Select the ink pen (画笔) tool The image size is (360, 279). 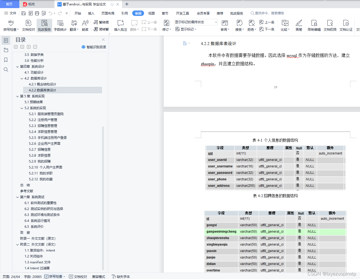(x=299, y=26)
